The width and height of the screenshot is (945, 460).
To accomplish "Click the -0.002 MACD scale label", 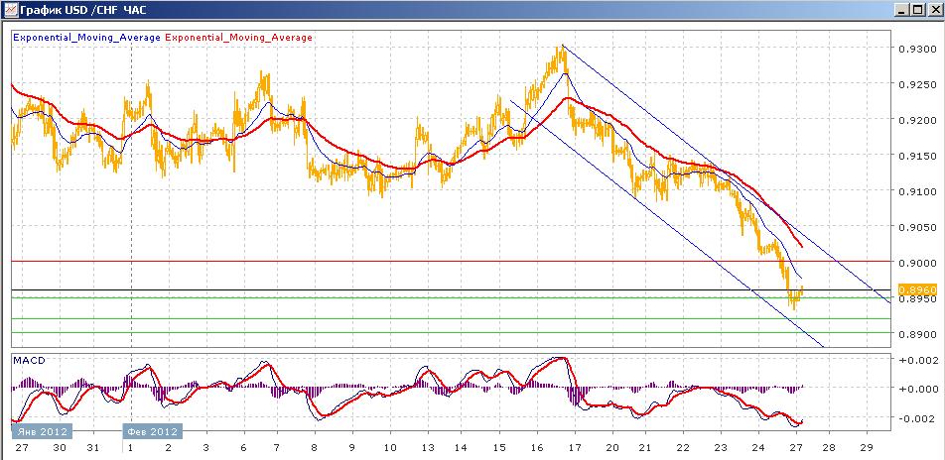I will (x=918, y=417).
